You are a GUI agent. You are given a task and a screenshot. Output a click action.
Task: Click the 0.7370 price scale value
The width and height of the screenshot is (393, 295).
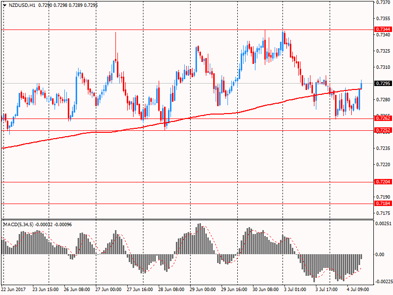coord(384,2)
